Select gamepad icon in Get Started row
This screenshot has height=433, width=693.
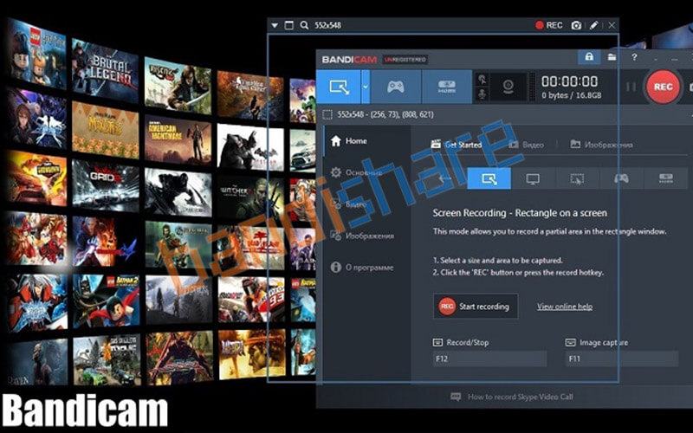click(621, 178)
